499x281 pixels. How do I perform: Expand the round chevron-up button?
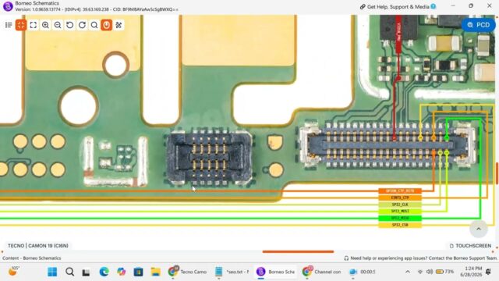tap(478, 229)
